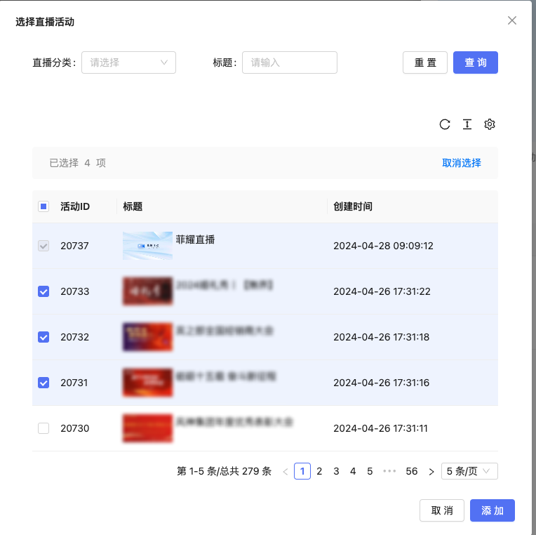536x535 pixels.
Task: Click the previous page arrow
Action: 286,471
